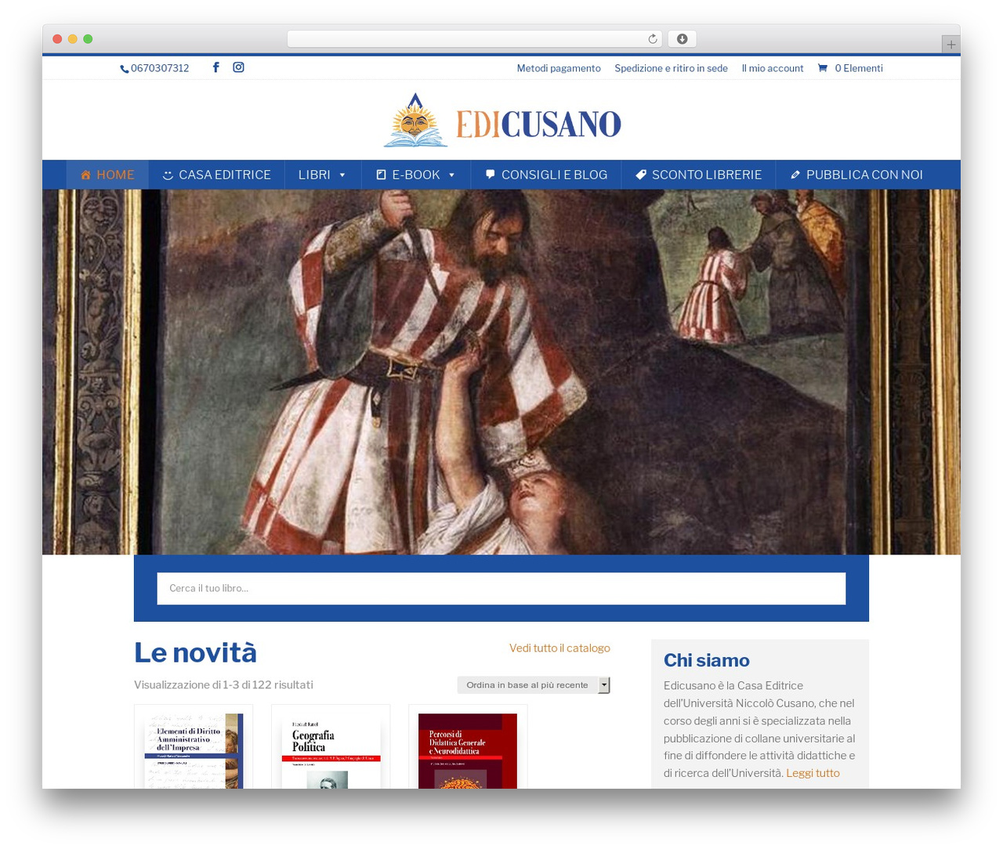Open the Elementi di Diritto Amministrativo book cover

(x=194, y=750)
